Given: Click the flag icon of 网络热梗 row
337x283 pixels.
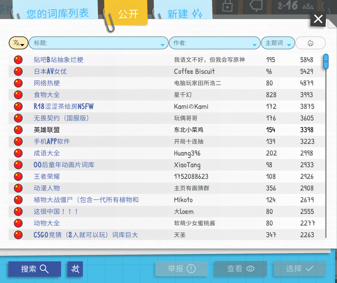Looking at the screenshot, I should 18,83.
